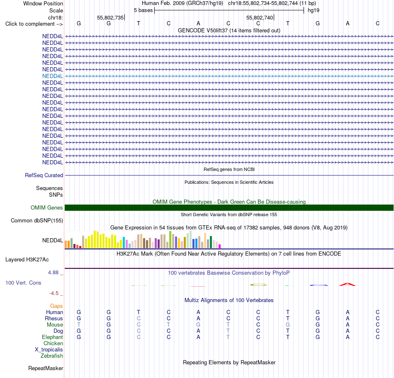
Task: Click the Sequences track label
Action: 49,188
